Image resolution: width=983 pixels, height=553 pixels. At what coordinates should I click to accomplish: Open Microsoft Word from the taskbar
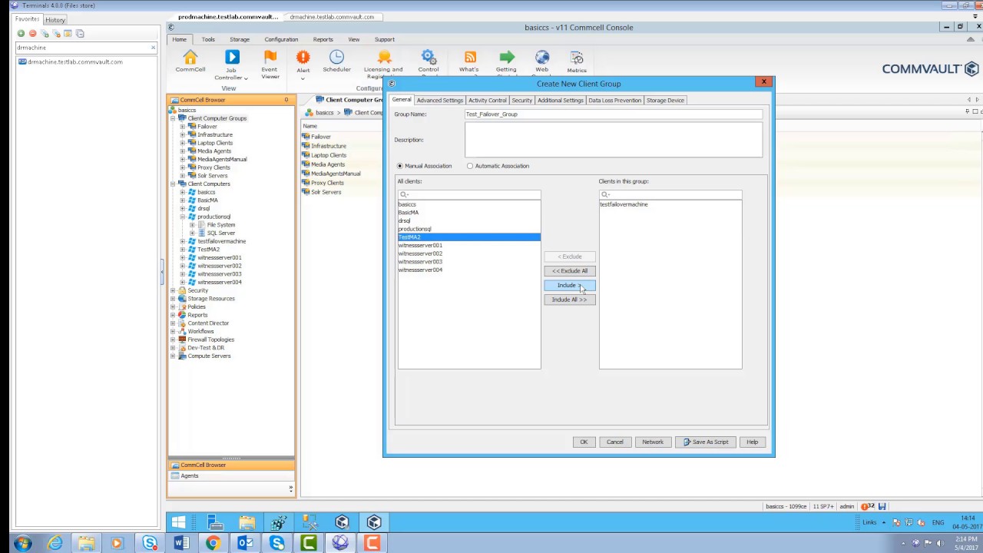point(181,544)
